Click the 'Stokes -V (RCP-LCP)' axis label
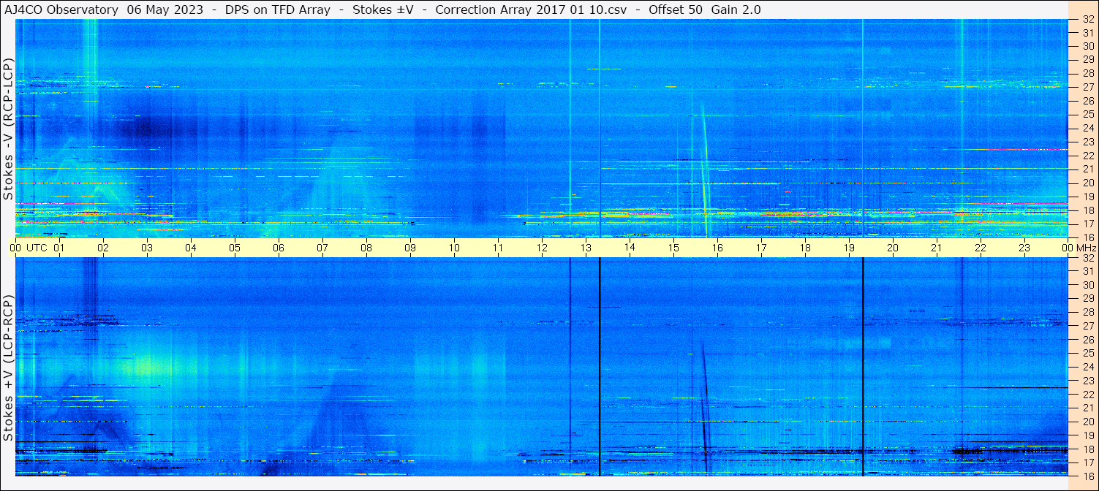This screenshot has height=491, width=1099. [7, 130]
